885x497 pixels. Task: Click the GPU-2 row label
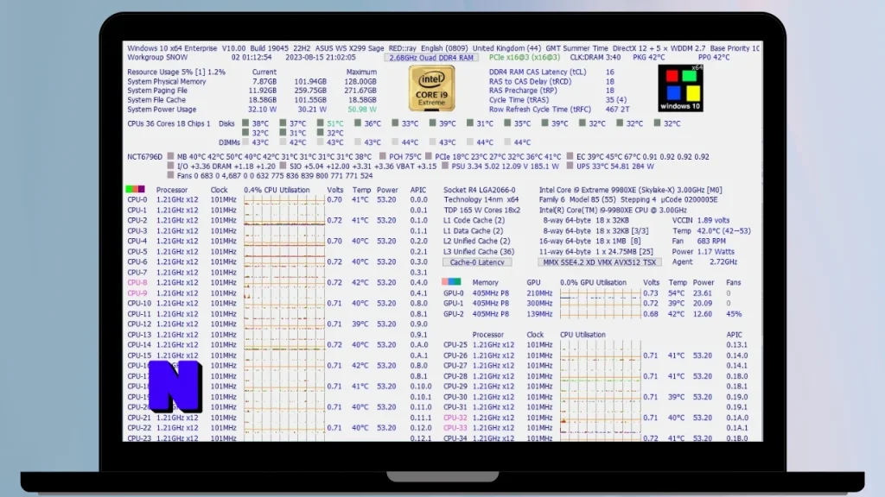click(x=453, y=314)
